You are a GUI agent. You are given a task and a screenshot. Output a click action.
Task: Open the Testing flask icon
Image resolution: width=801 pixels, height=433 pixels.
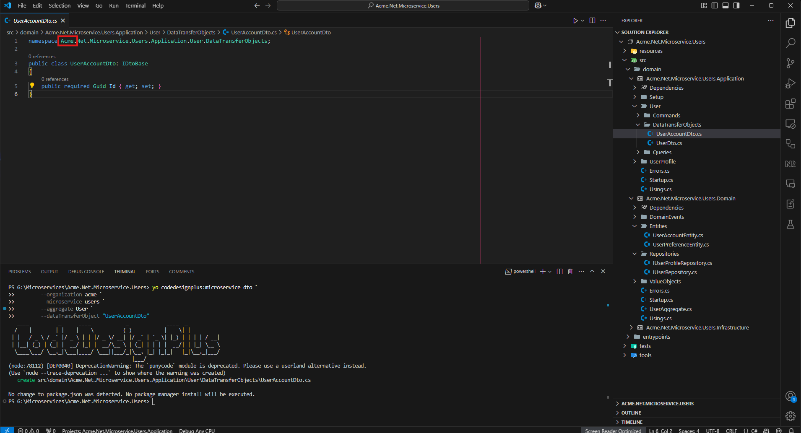pyautogui.click(x=791, y=224)
